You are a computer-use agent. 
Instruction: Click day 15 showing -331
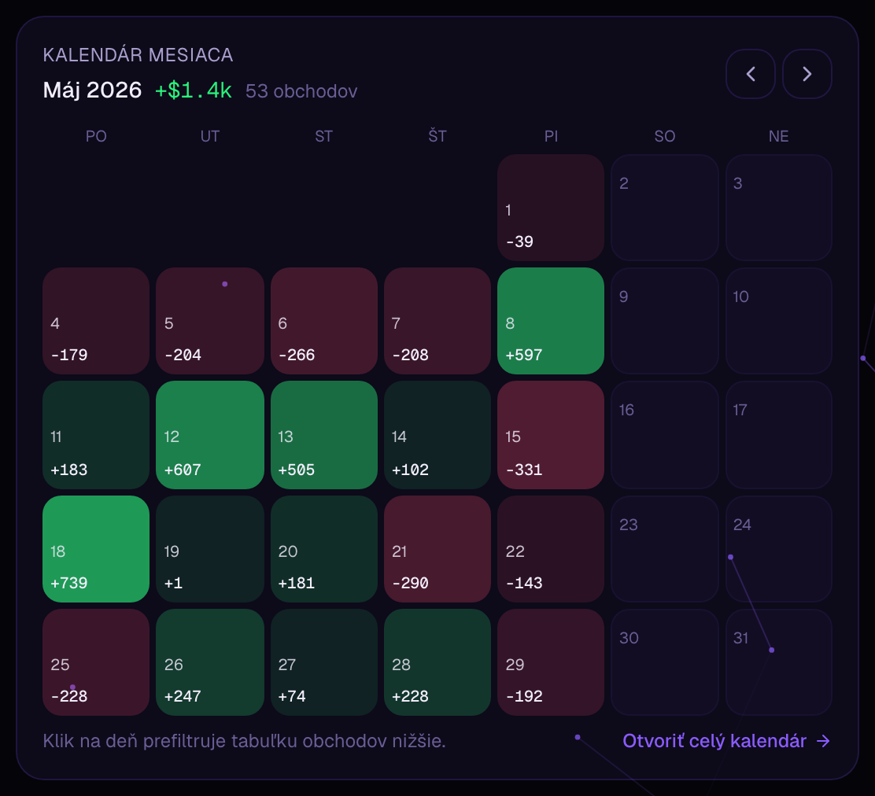pyautogui.click(x=551, y=435)
